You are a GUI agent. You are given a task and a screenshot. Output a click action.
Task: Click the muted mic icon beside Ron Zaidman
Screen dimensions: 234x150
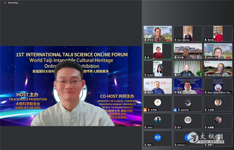[x=175, y=40]
